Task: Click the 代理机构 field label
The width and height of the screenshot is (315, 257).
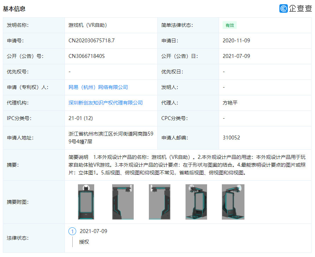Action: tap(18, 103)
